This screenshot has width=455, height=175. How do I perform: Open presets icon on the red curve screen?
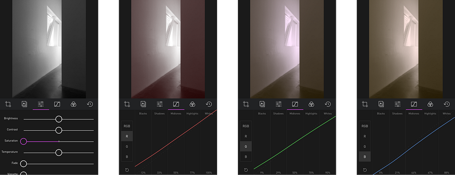click(143, 104)
